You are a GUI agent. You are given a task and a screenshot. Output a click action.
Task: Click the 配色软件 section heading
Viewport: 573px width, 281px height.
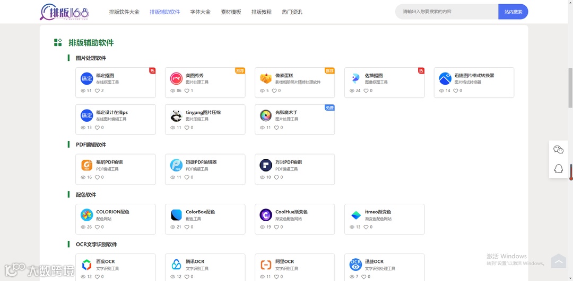point(86,195)
